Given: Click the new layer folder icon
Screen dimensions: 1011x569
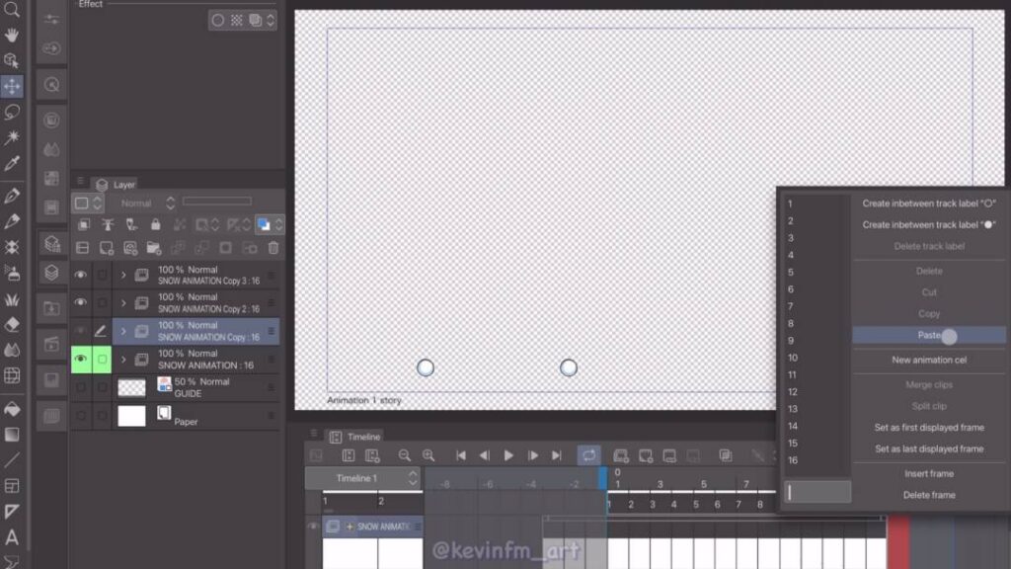Looking at the screenshot, I should pos(153,248).
